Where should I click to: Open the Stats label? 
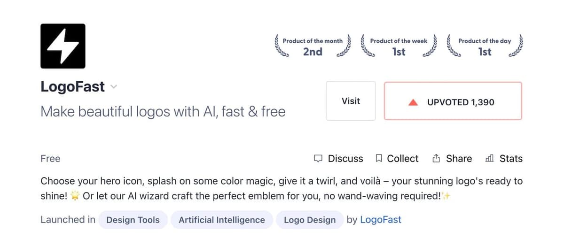click(511, 159)
